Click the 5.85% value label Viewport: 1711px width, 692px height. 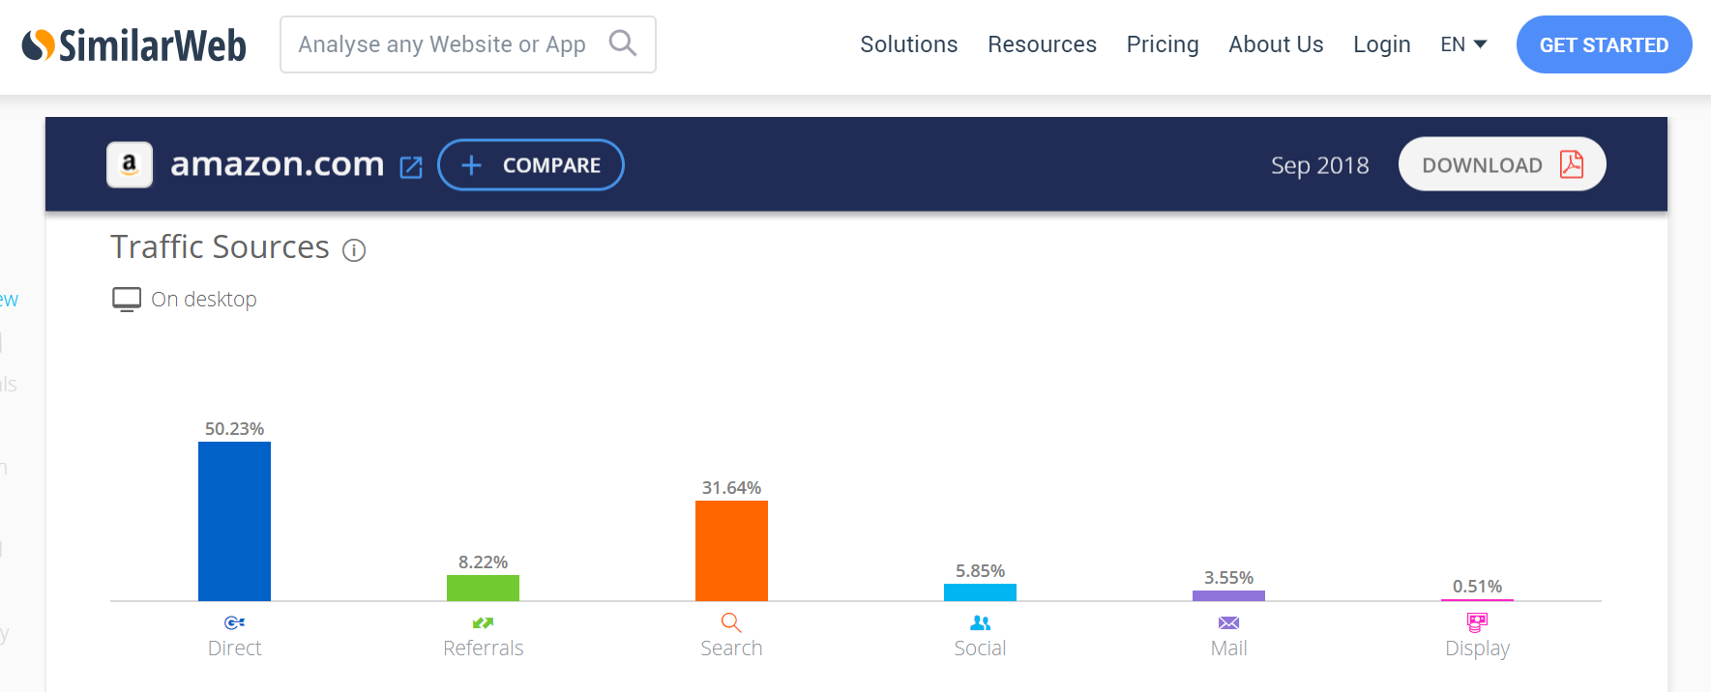(x=980, y=571)
